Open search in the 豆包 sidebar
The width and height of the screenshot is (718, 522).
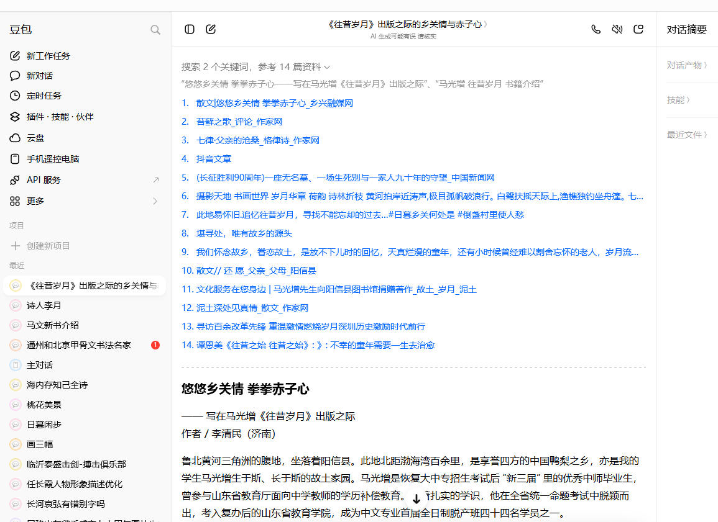coord(155,30)
